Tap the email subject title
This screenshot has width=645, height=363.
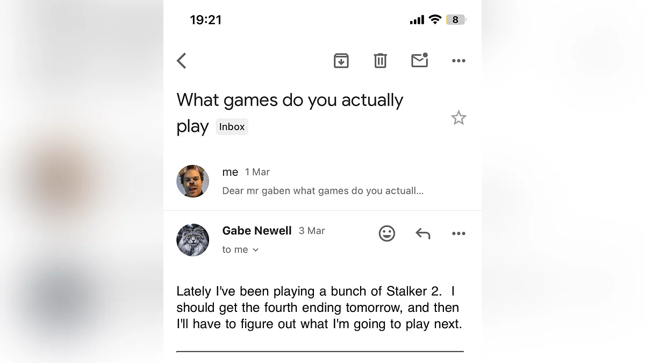[x=290, y=101]
